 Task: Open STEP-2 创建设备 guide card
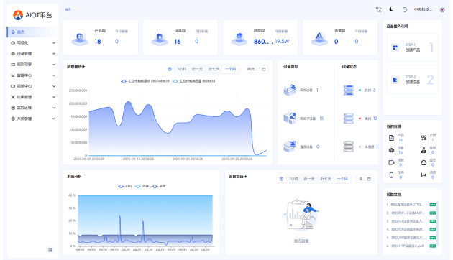coord(412,80)
